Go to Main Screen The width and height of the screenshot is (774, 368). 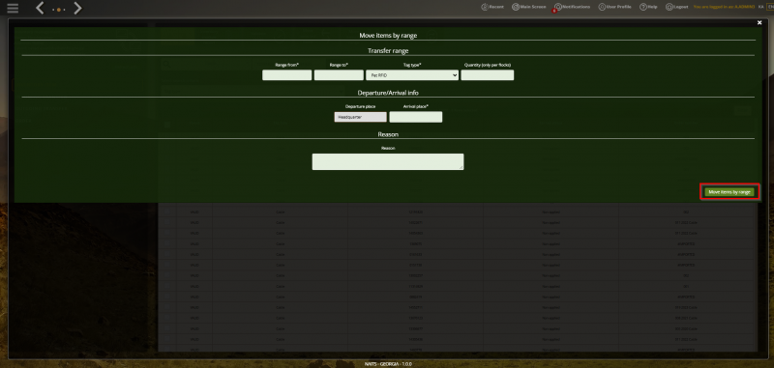tap(528, 7)
